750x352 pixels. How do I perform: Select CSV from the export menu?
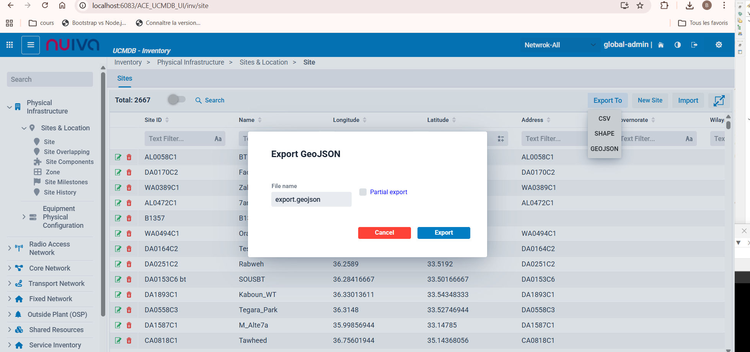pyautogui.click(x=604, y=118)
